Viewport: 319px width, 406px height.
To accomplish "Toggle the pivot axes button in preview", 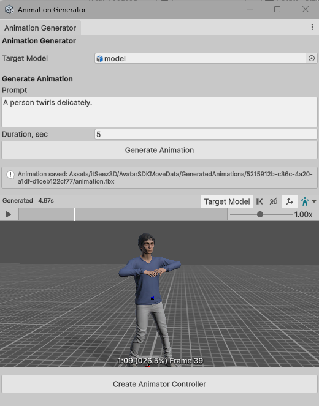I will click(x=290, y=201).
